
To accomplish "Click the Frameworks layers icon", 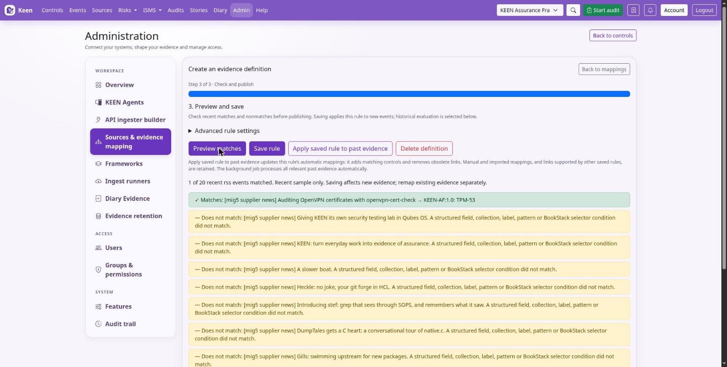I will click(98, 164).
